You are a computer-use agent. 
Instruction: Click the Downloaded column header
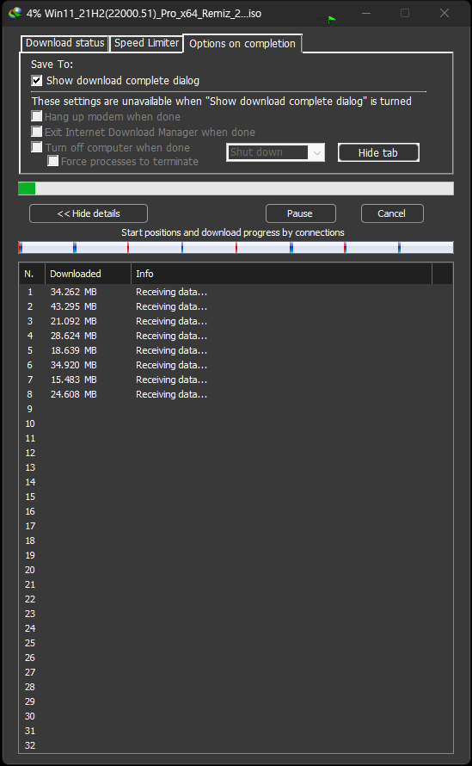tap(88, 274)
